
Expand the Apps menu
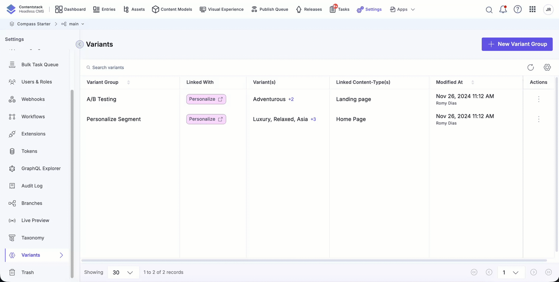click(403, 10)
